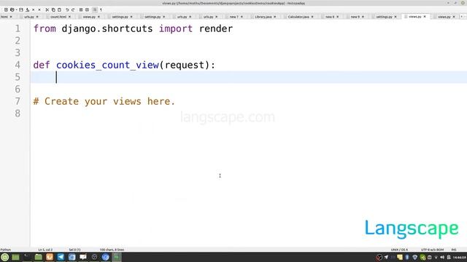Image resolution: width=467 pixels, height=262 pixels.
Task: Open the Telegram taskbar icon
Action: 61,257
